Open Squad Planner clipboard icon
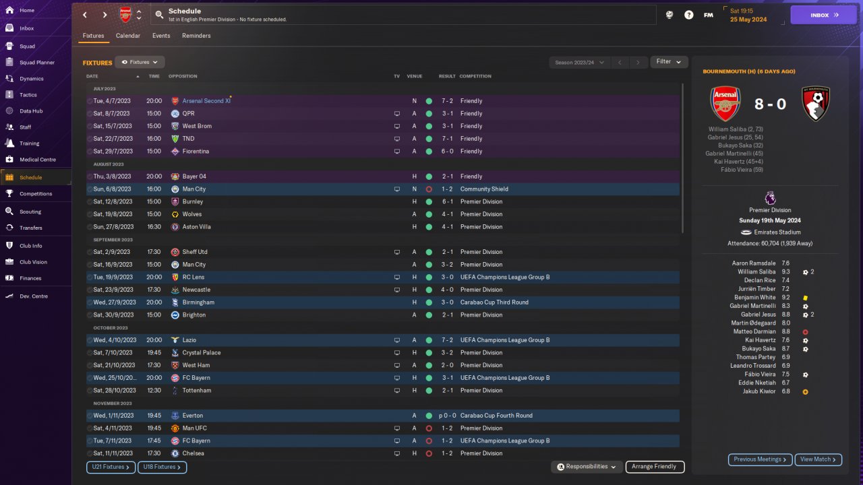Screen dimensions: 863x485 pos(9,63)
